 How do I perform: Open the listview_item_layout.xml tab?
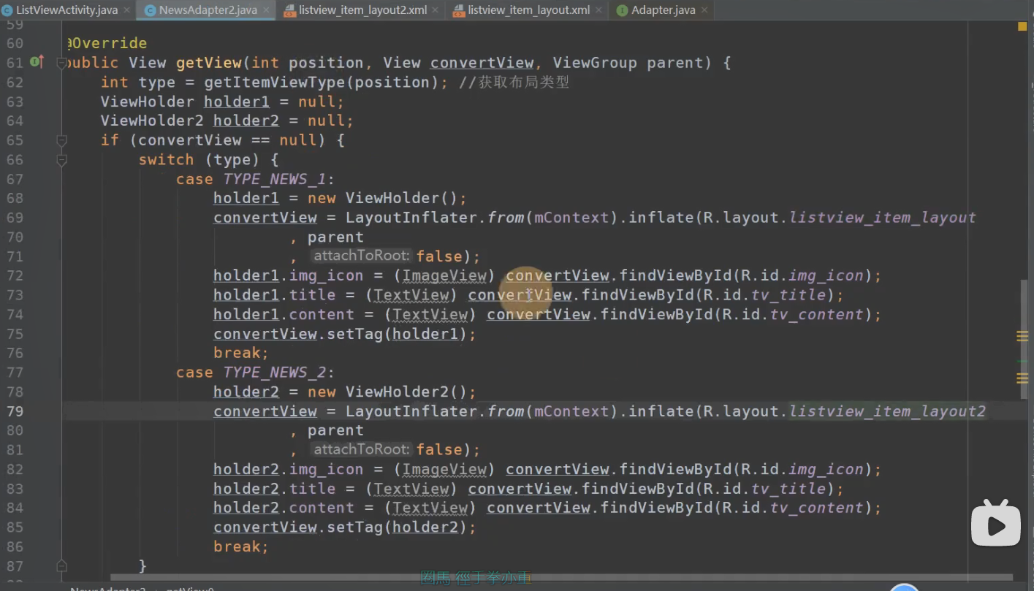point(528,10)
